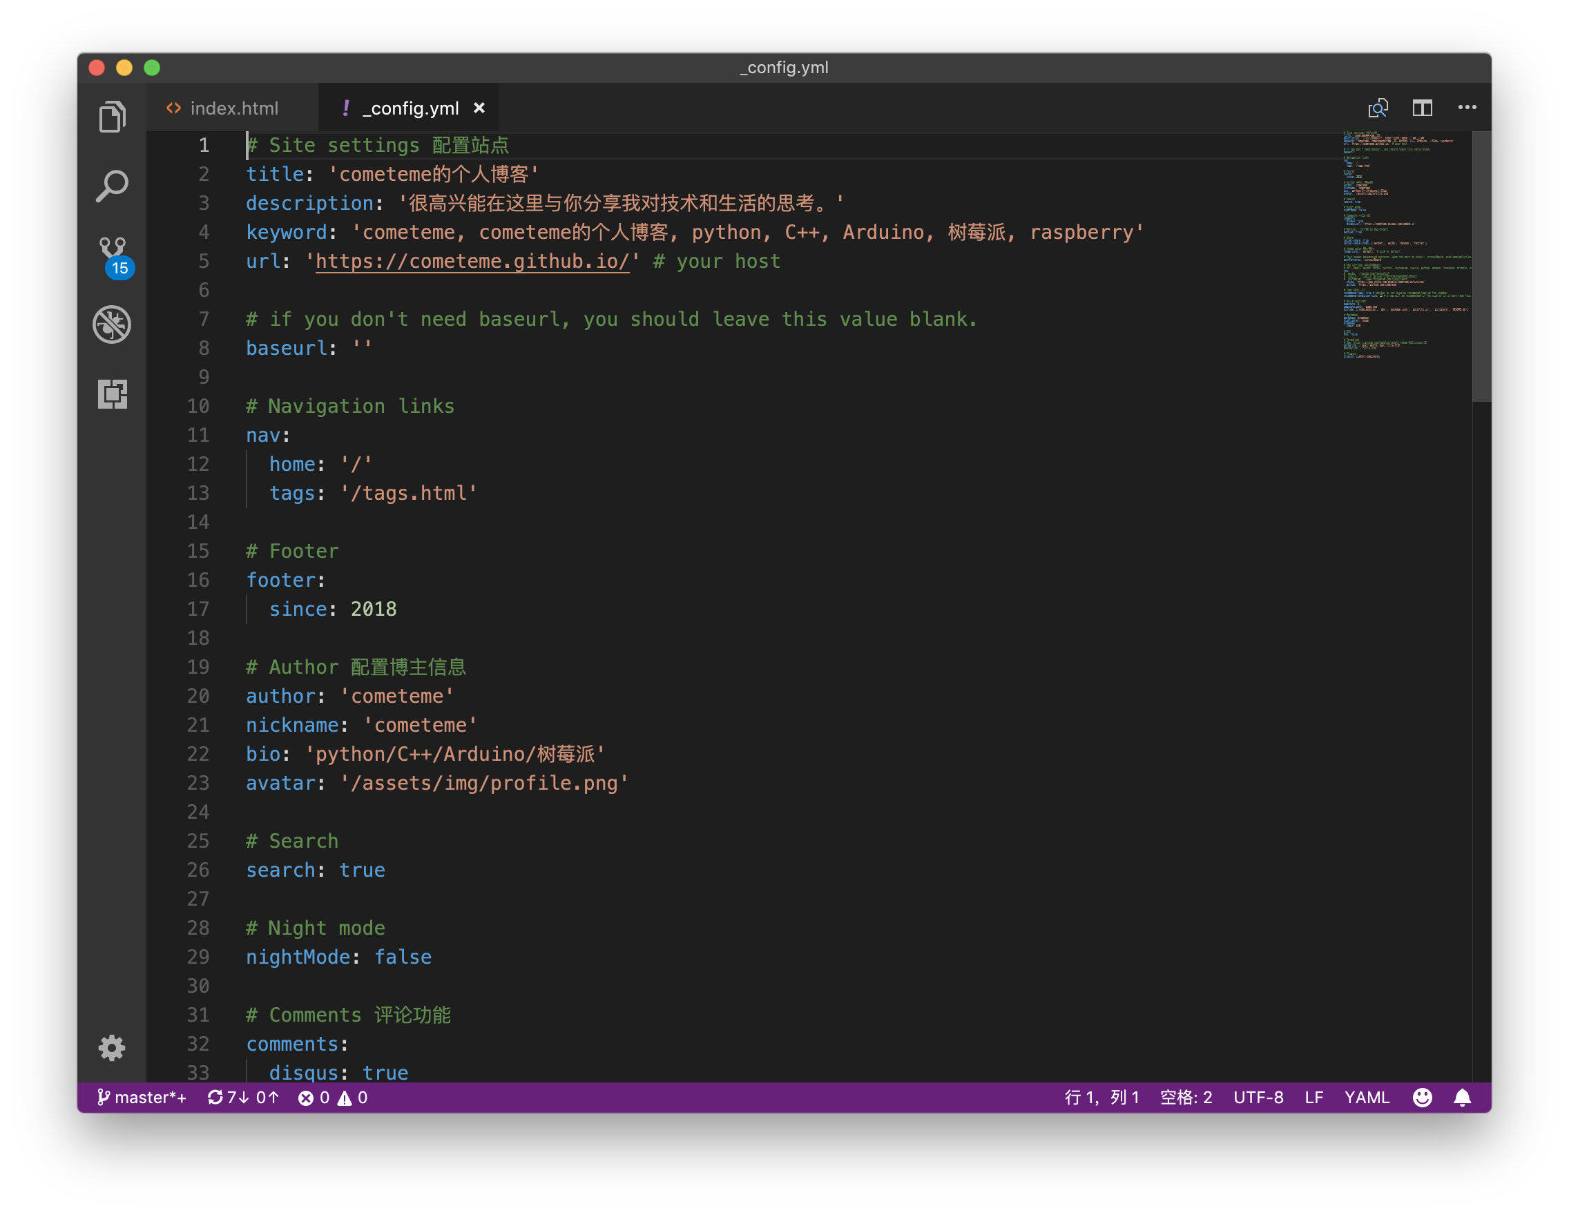Click the 'bio' key on line 22

pyautogui.click(x=263, y=754)
